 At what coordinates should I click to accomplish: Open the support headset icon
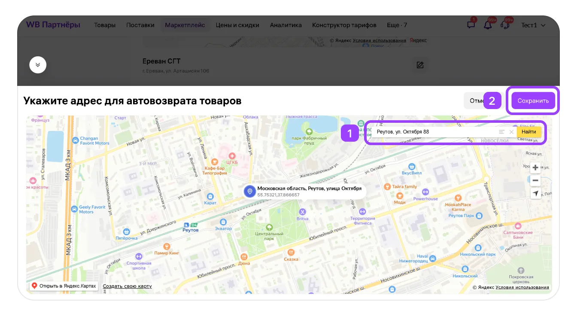point(505,25)
